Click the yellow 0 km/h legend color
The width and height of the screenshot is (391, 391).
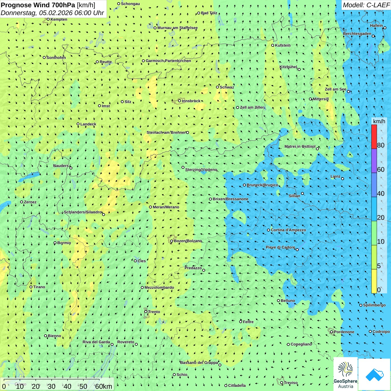point(374,281)
